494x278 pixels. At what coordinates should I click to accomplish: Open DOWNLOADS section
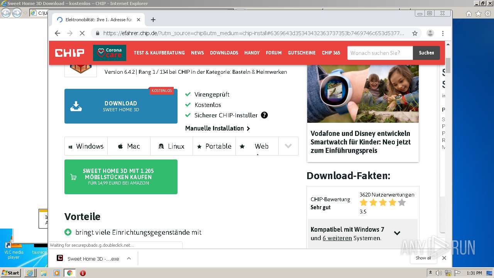[224, 53]
